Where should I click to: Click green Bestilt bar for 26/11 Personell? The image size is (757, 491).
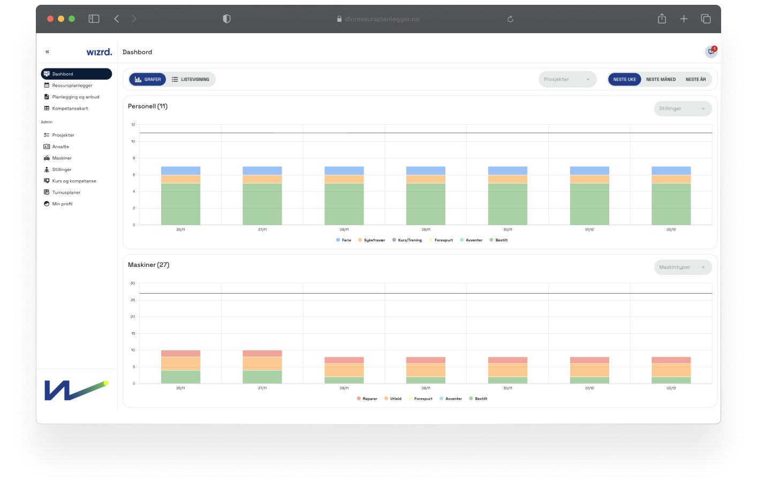[181, 204]
